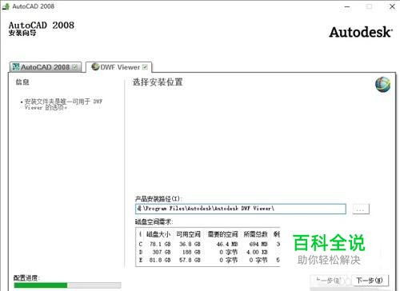Click the 磁盘空间需求 label
This screenshot has width=400, height=291.
coord(154,221)
